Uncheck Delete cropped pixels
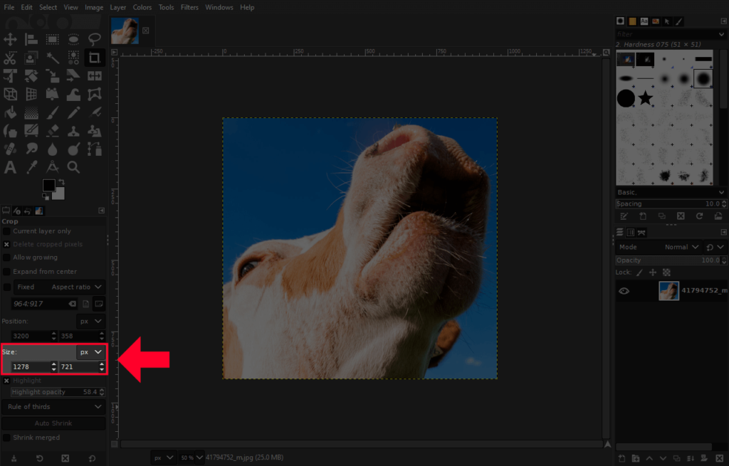729x466 pixels. pos(7,244)
